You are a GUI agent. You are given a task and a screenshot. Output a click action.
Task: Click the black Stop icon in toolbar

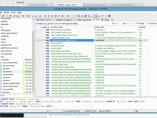[109, 16]
